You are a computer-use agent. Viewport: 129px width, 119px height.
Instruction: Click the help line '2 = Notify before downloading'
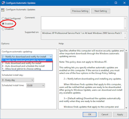(93, 79)
